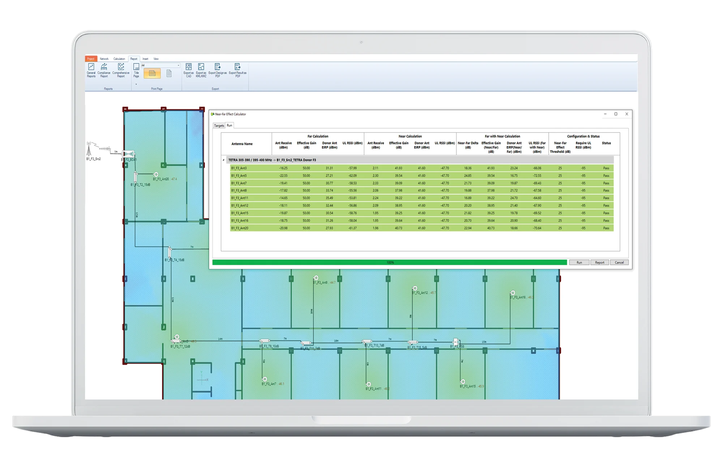Open the Calculation ribbon tab
This screenshot has width=723, height=467.
pyautogui.click(x=119, y=59)
